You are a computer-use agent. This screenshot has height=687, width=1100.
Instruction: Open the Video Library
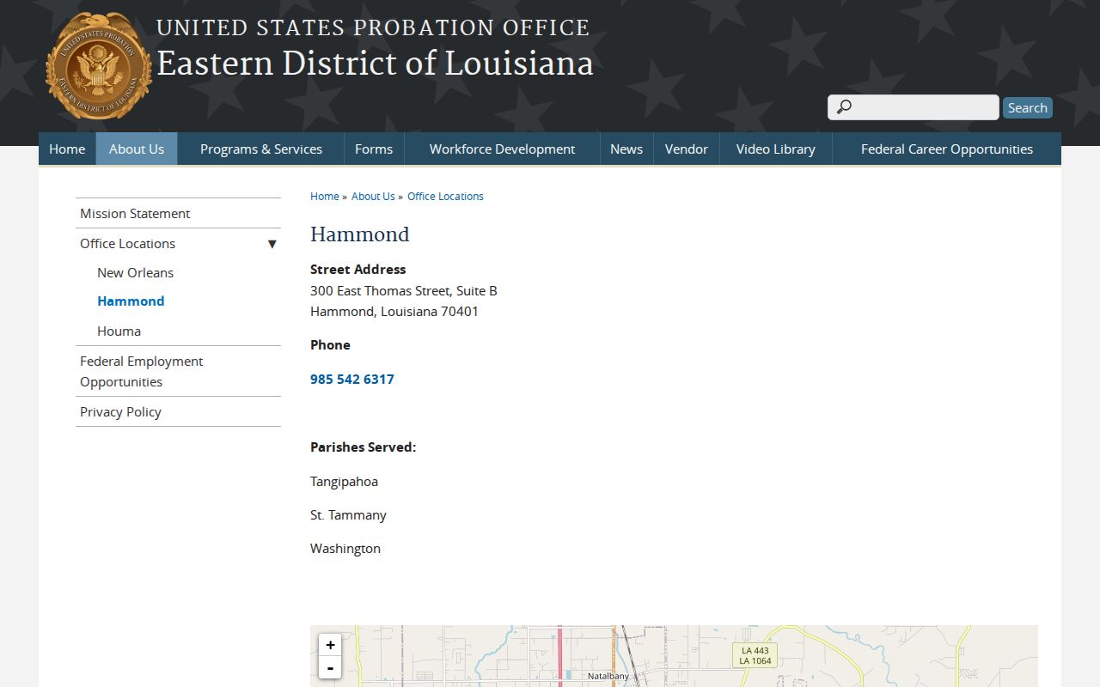pos(776,149)
